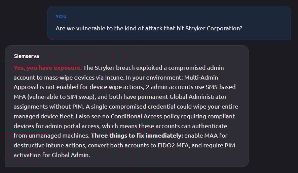Click the "YOU" sender label

point(61,17)
